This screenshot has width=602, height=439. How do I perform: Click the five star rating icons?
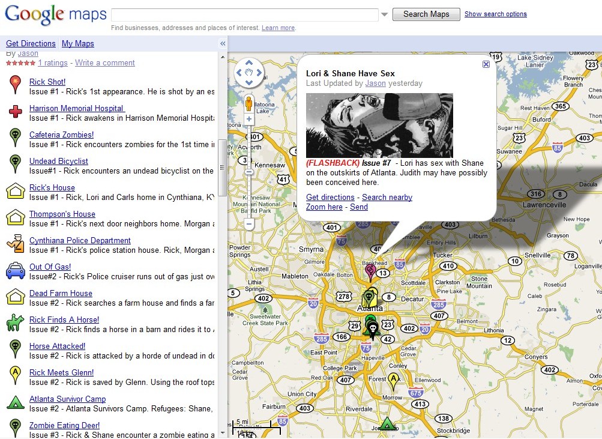(x=21, y=63)
